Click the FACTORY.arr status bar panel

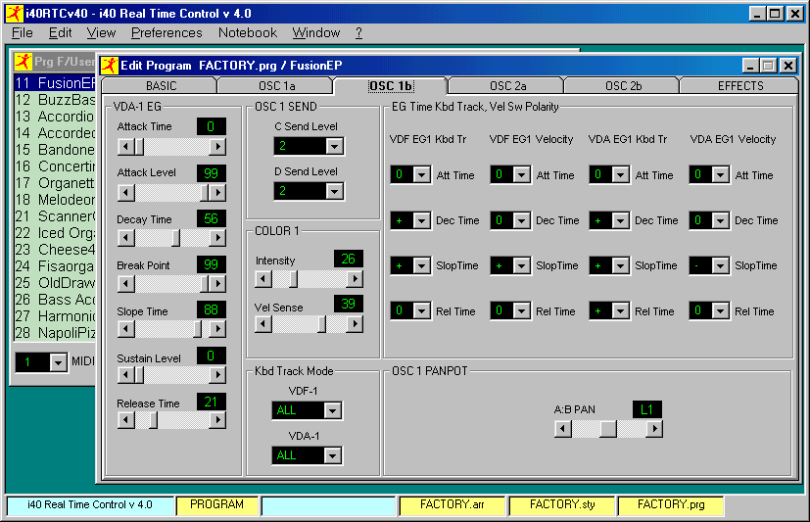tap(453, 505)
